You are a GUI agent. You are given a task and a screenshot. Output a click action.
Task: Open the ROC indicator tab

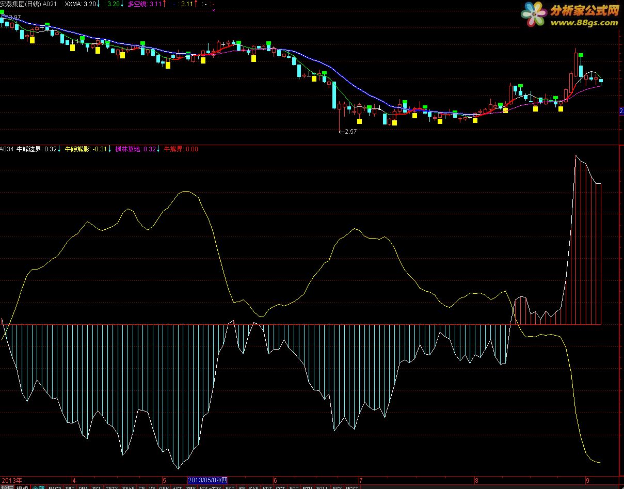(x=294, y=487)
